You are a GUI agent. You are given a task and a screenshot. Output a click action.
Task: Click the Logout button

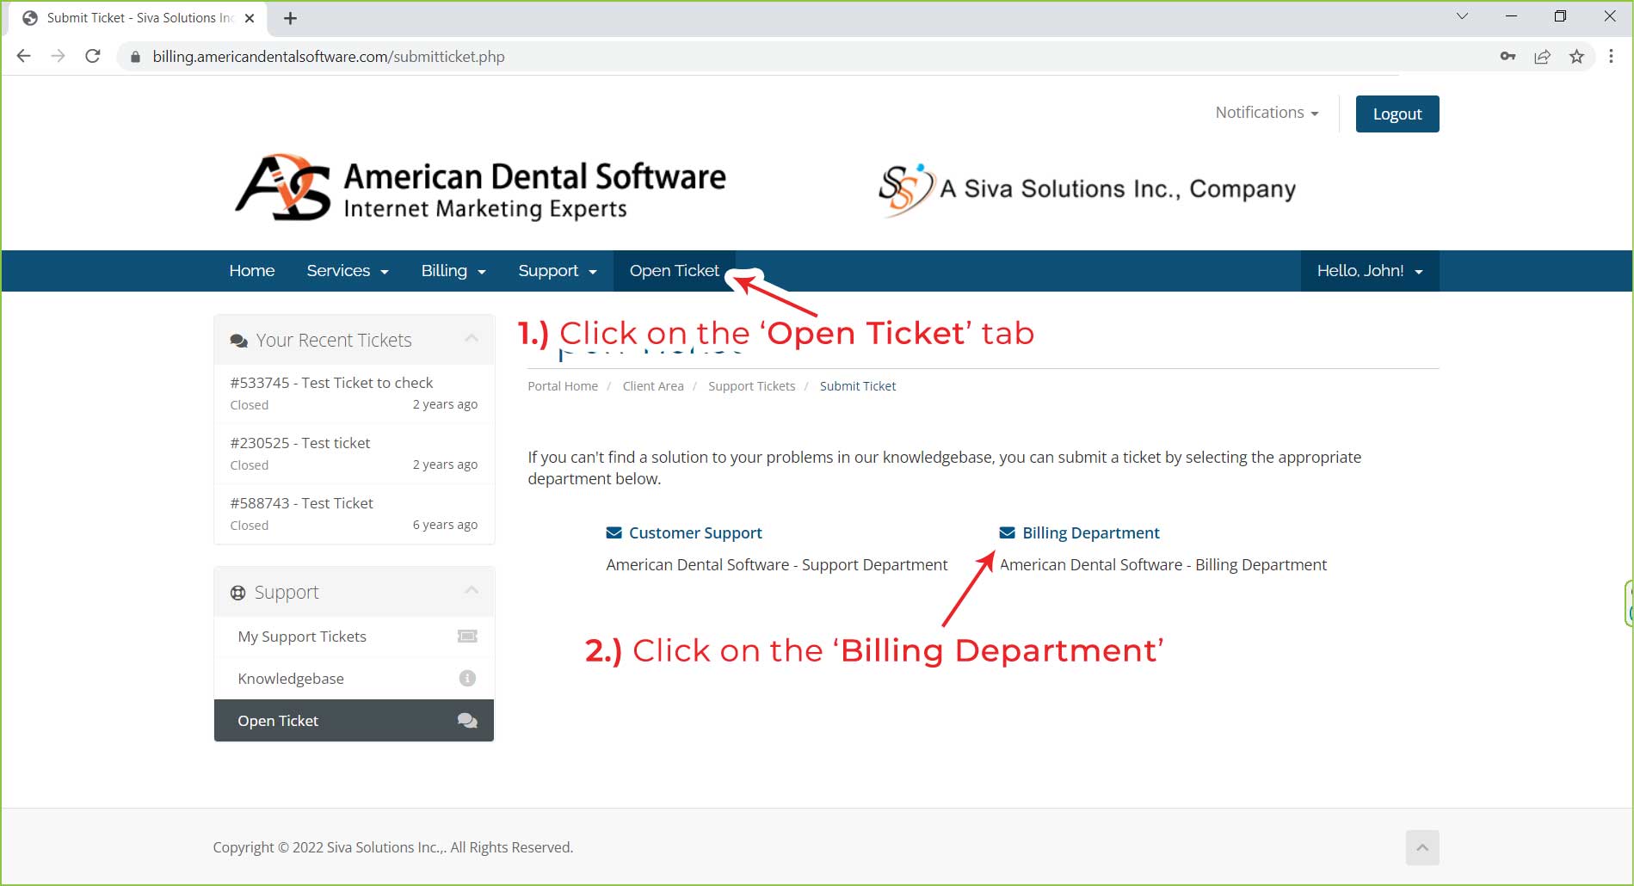(1397, 113)
